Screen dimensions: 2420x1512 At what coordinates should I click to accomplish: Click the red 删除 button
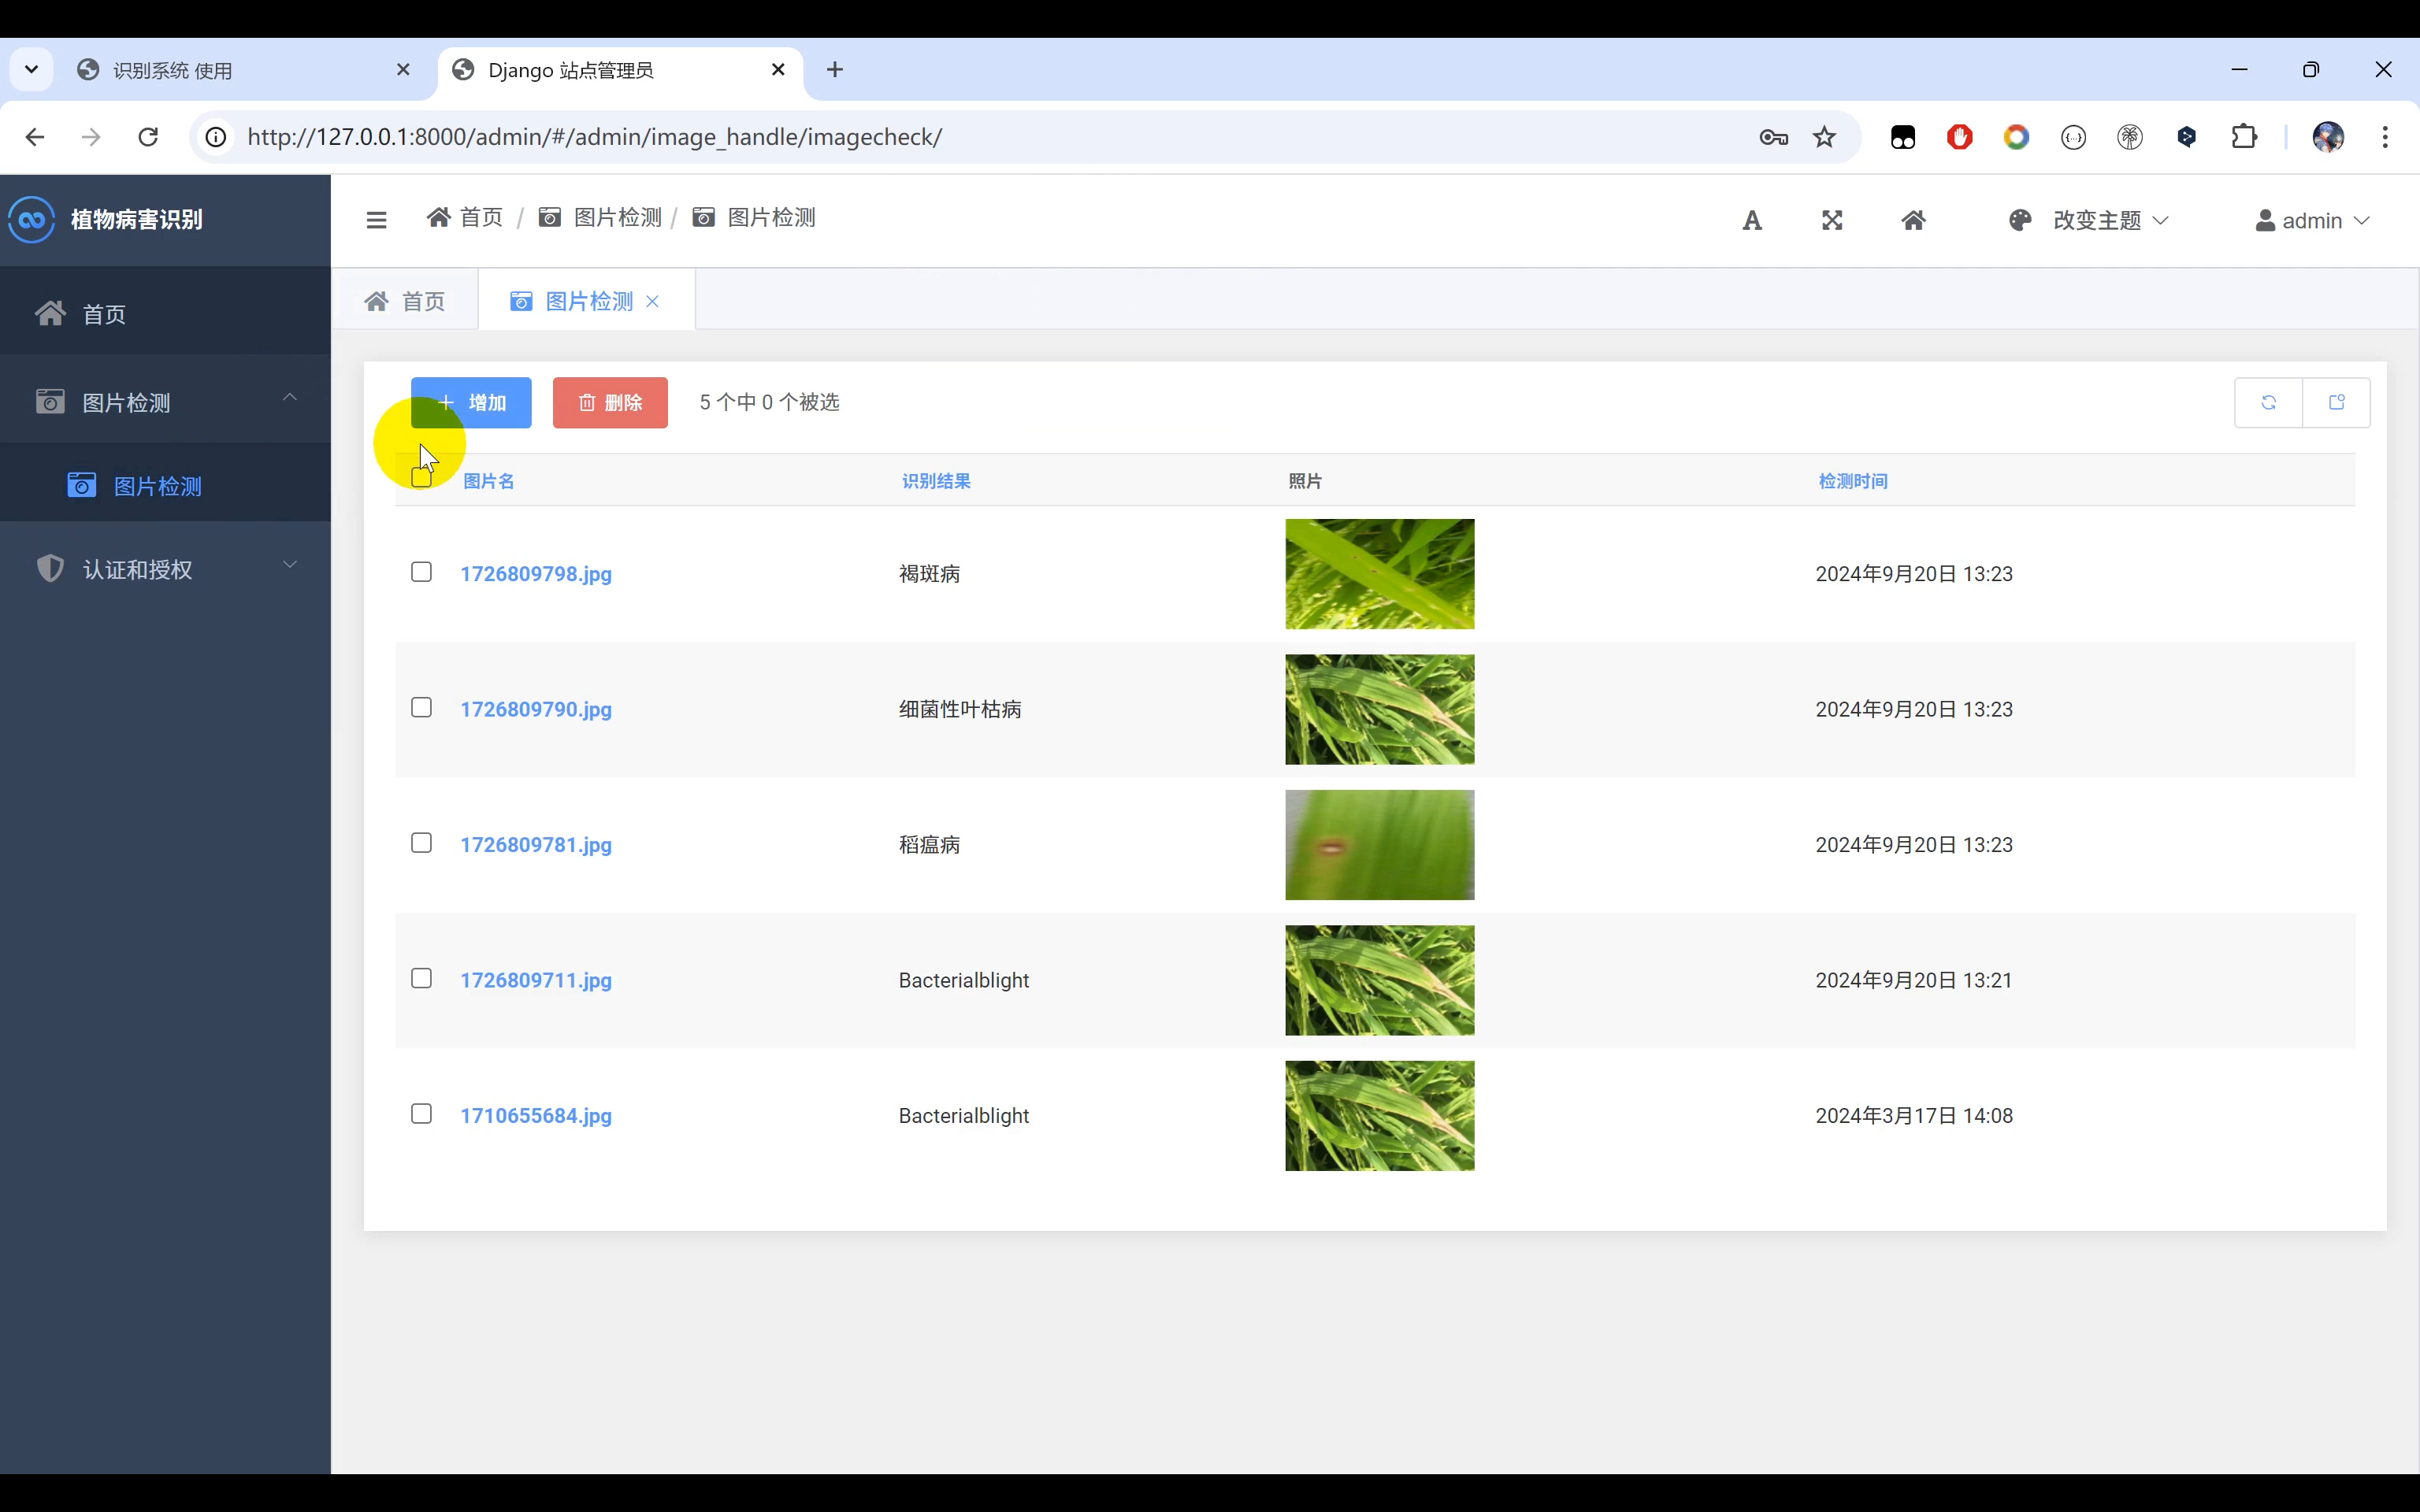[610, 402]
